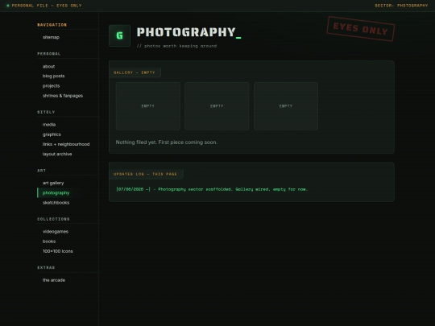Image resolution: width=435 pixels, height=326 pixels.
Task: Click the COLLECTIONS section heading
Action: tap(53, 219)
